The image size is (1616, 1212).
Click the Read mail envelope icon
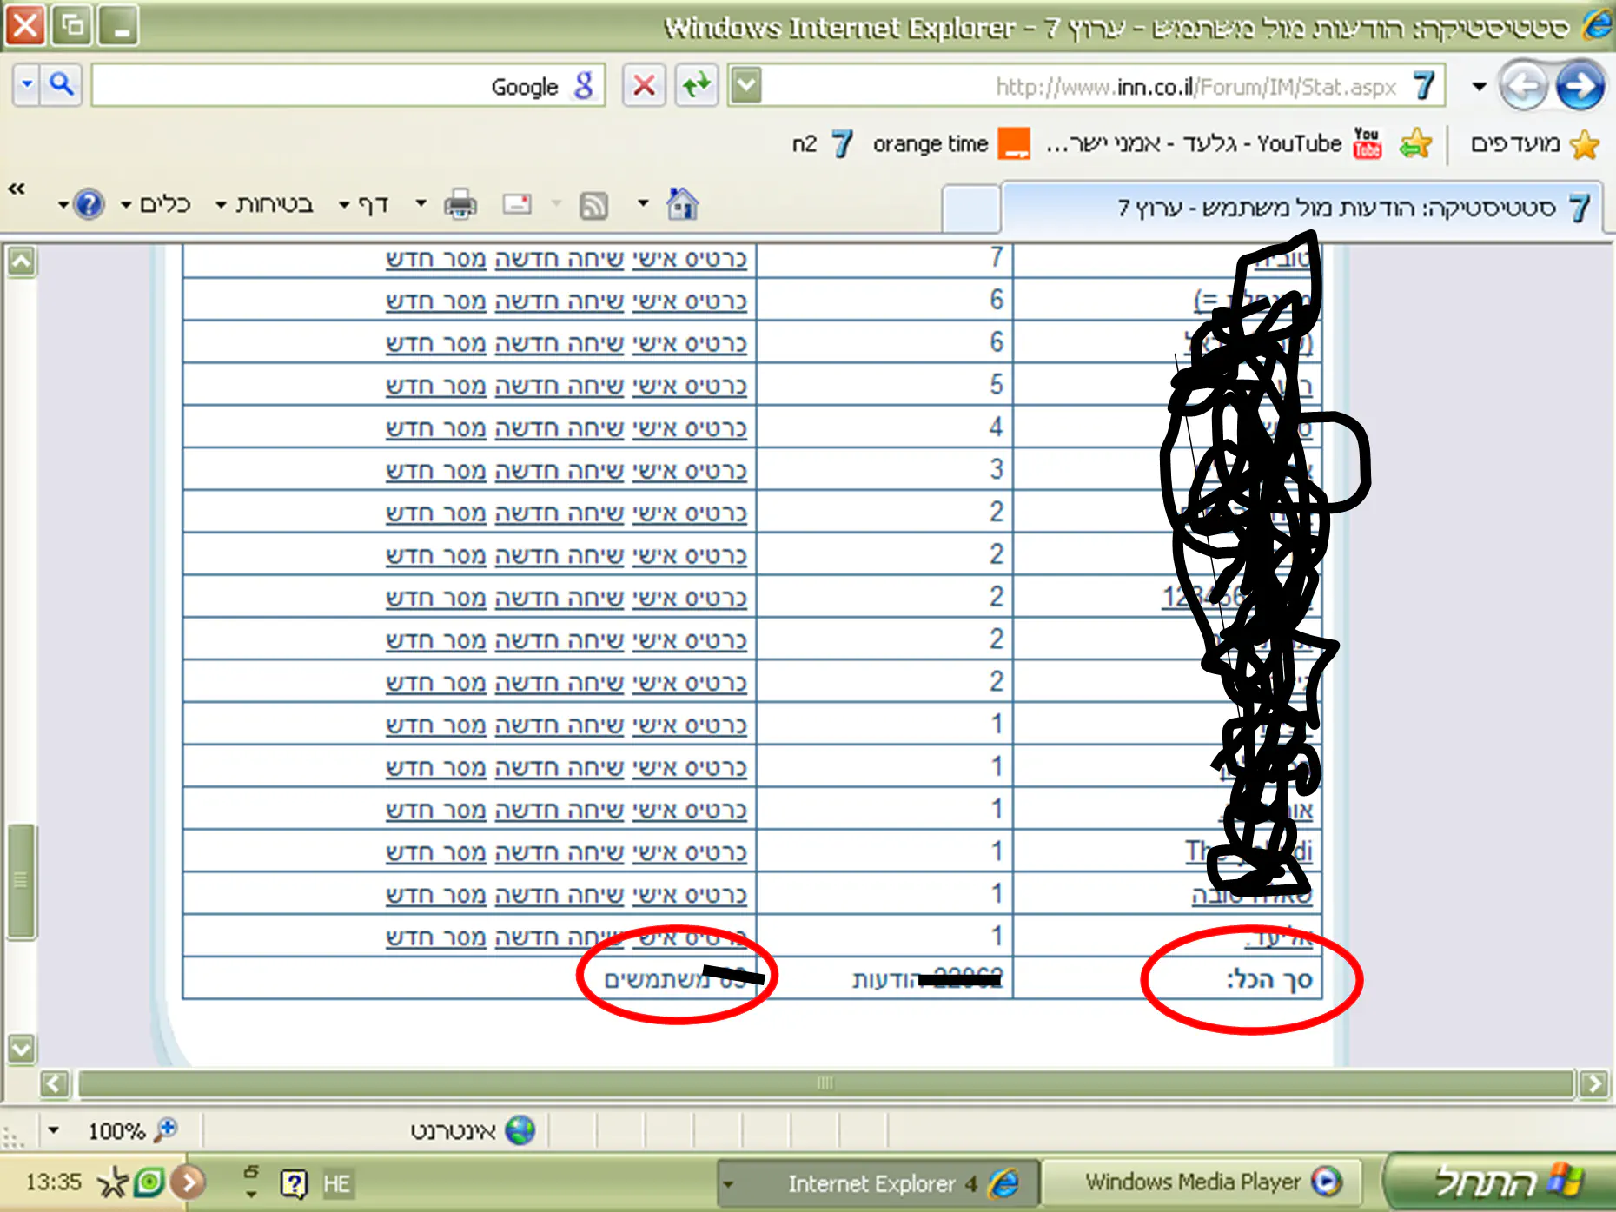click(x=517, y=205)
